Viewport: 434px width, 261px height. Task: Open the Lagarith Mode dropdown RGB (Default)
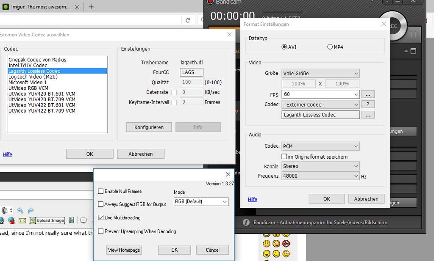(x=201, y=202)
